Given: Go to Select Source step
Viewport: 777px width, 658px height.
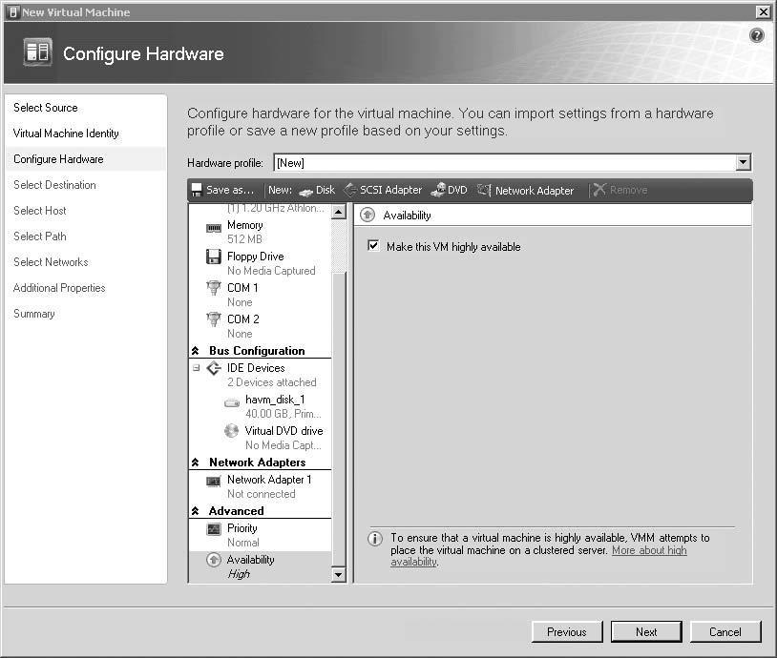Looking at the screenshot, I should click(46, 108).
